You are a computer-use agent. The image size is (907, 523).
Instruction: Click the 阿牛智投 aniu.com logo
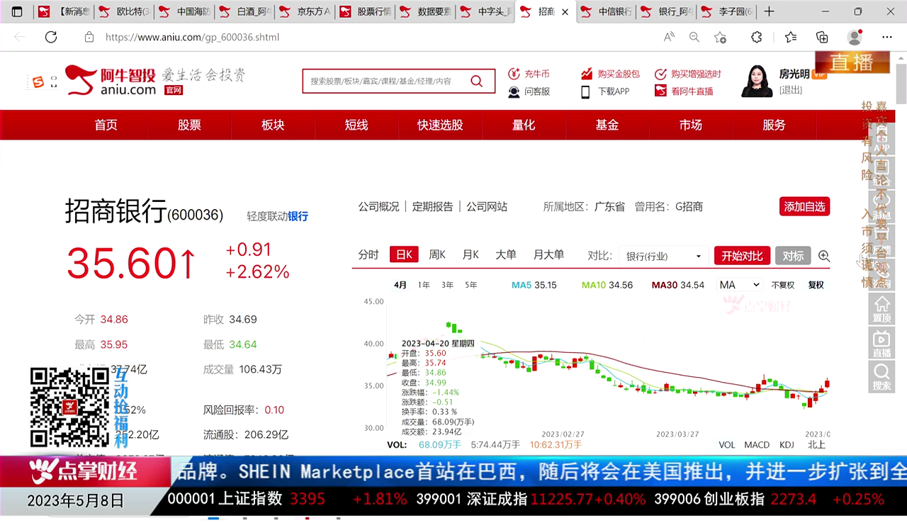pyautogui.click(x=111, y=81)
